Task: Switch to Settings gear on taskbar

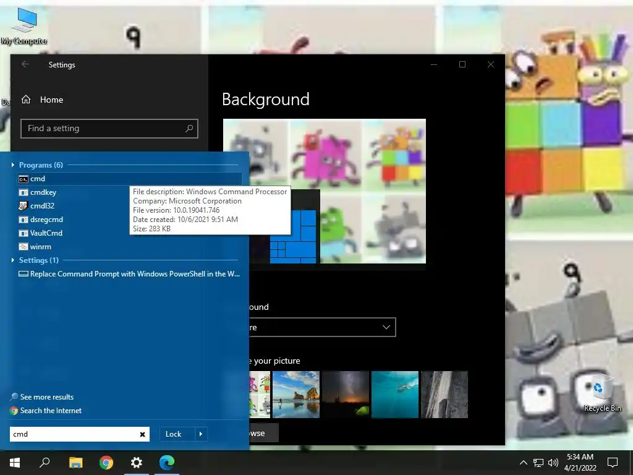Action: point(137,463)
